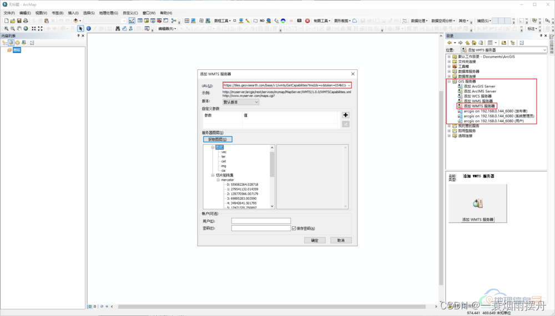Collapse the mercator node in layer tree
Screen dimensions: 555x316
(218, 180)
